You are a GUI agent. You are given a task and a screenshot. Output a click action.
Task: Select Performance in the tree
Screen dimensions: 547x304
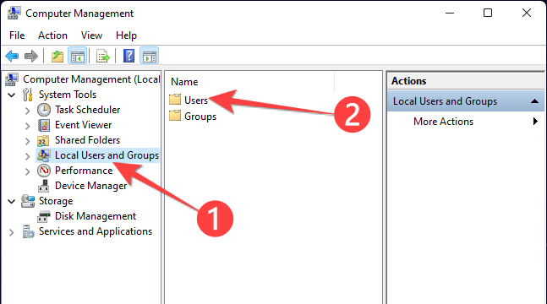84,171
